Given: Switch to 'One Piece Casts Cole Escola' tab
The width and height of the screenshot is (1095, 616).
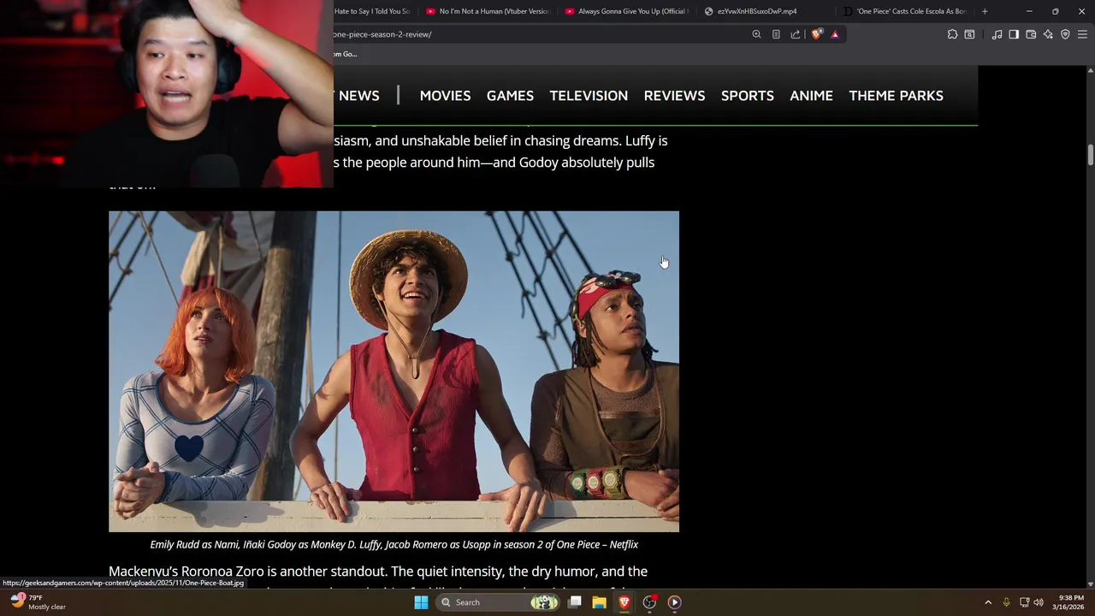Looking at the screenshot, I should [x=905, y=11].
